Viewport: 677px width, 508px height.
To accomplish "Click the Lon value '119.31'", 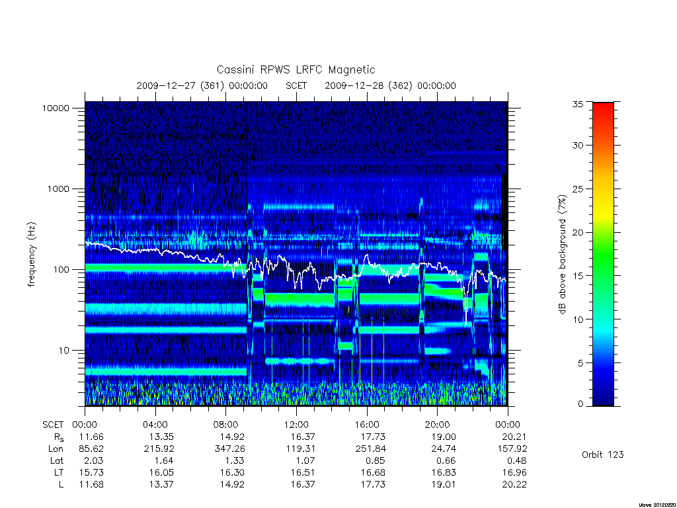I will [300, 449].
